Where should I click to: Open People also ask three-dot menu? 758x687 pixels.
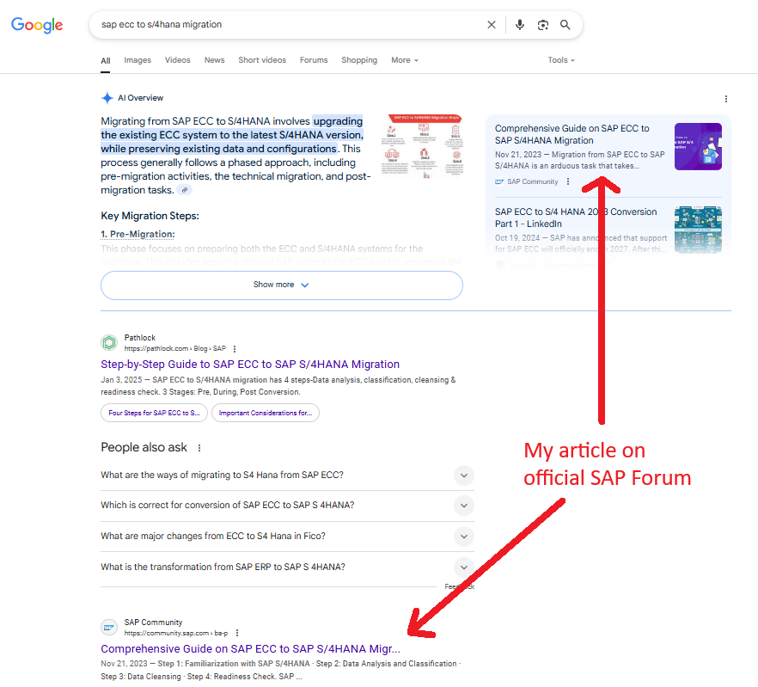pos(199,448)
